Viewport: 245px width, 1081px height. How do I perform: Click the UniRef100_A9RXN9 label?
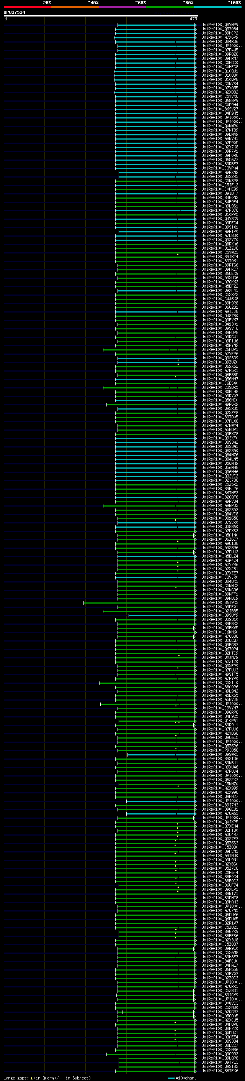coord(219,173)
